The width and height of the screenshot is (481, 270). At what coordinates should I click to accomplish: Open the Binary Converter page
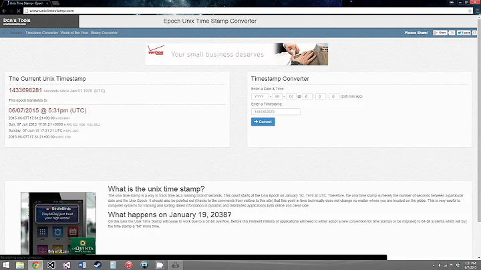pos(104,33)
